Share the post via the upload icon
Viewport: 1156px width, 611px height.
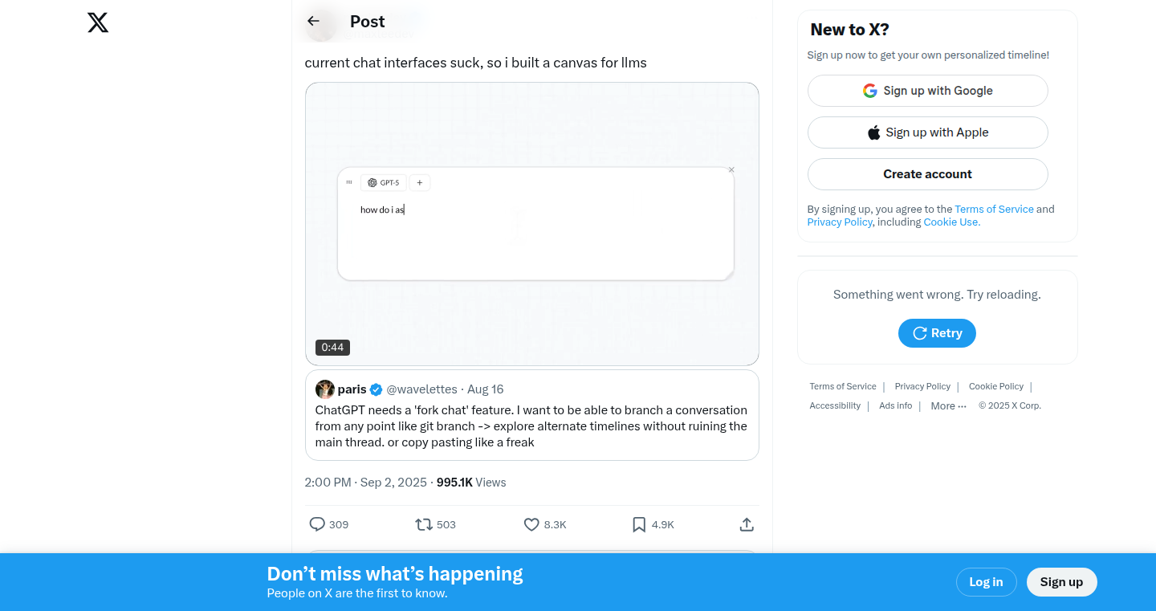(x=747, y=524)
